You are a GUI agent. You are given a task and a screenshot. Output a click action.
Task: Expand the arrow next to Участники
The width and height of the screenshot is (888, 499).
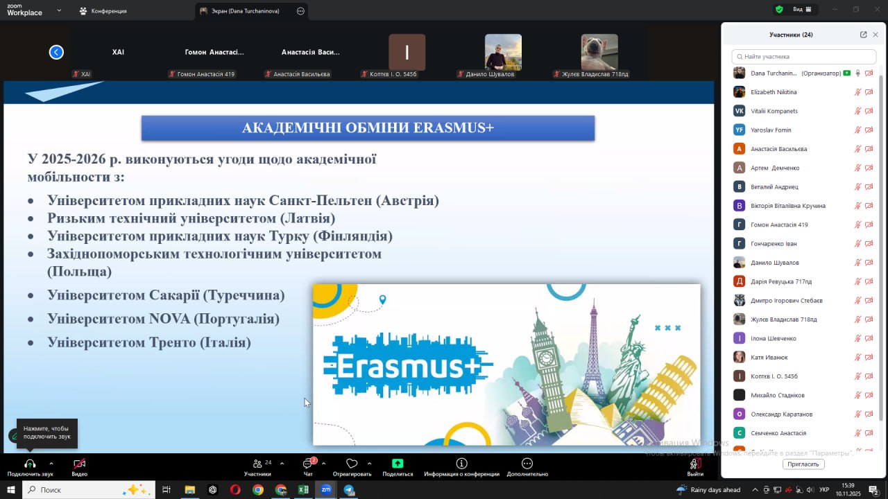(x=282, y=463)
